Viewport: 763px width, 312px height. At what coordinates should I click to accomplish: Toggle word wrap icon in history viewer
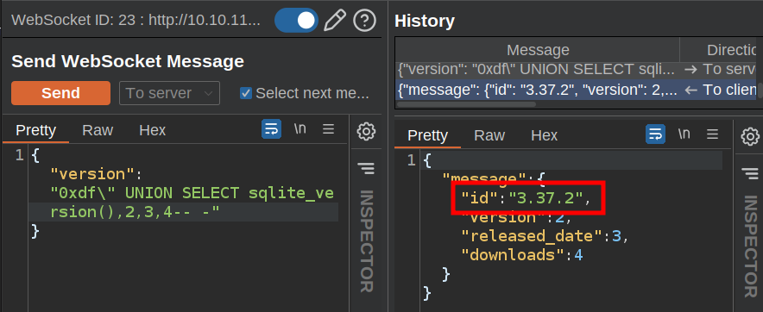click(x=655, y=134)
